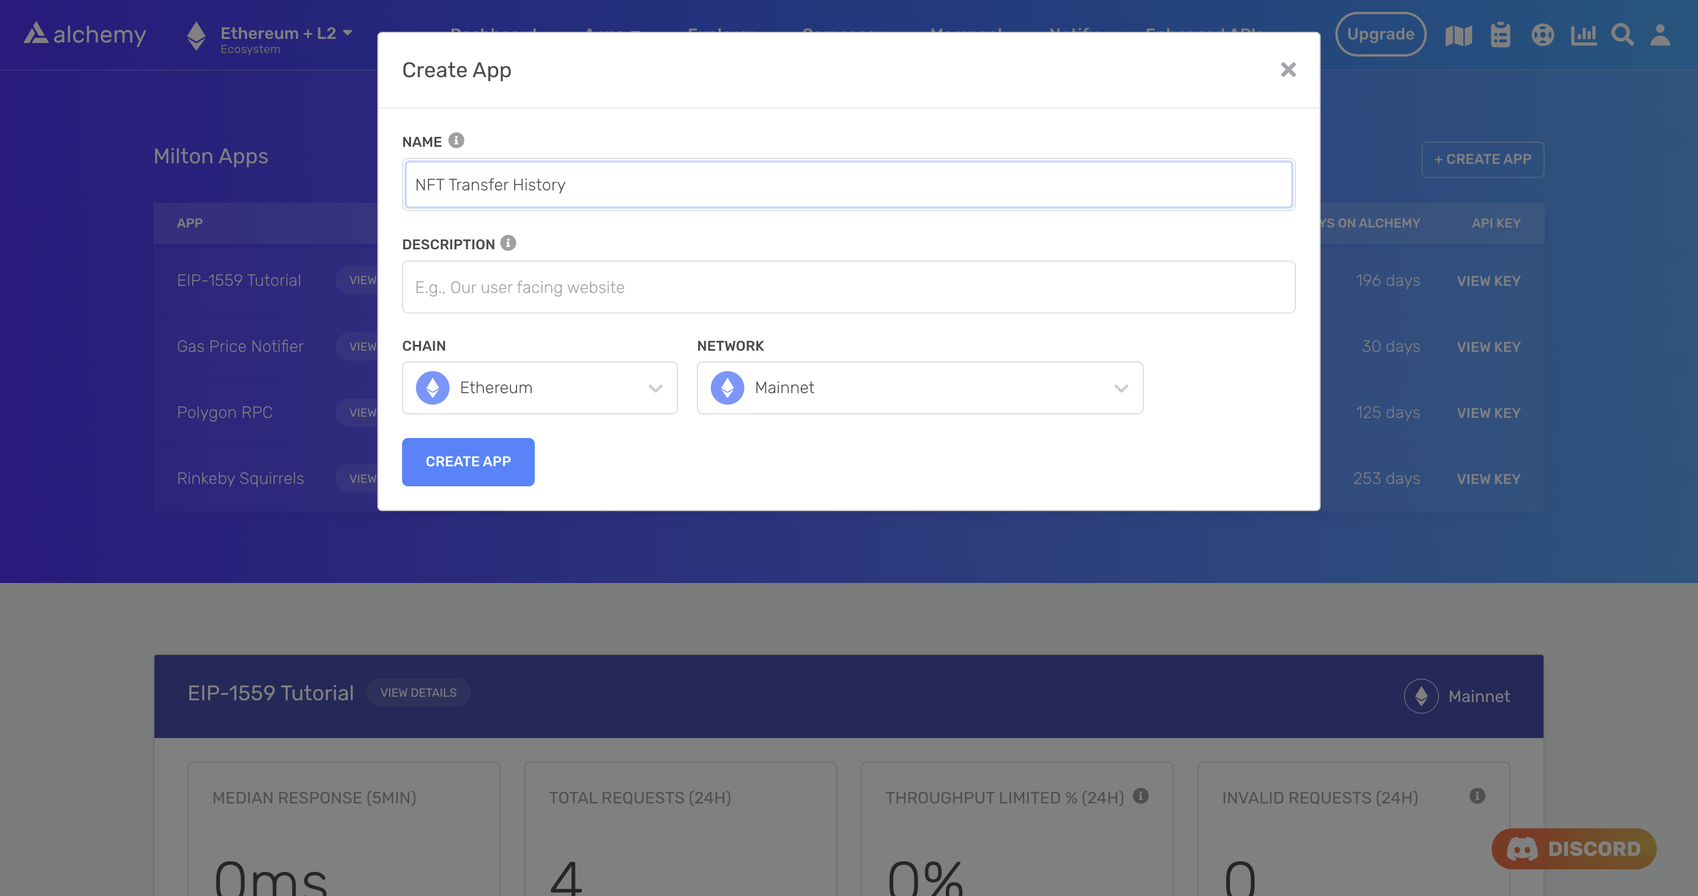The width and height of the screenshot is (1698, 896).
Task: Focus the Name field with NFT Transfer History
Action: coord(848,185)
